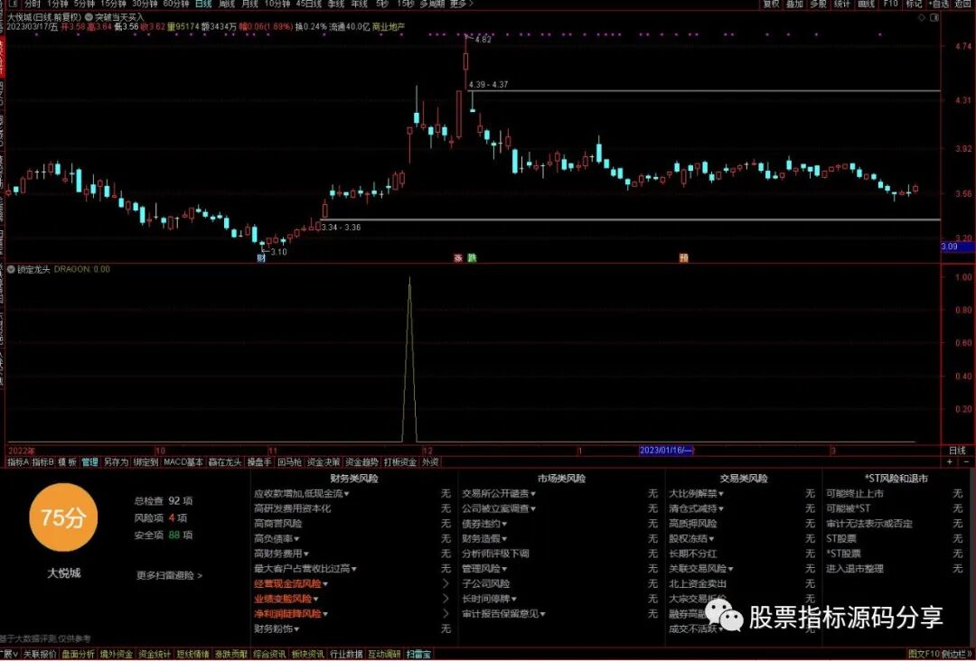The height and width of the screenshot is (661, 976).
Task: Click the icon beside 突破当天买入
Action: tap(89, 17)
